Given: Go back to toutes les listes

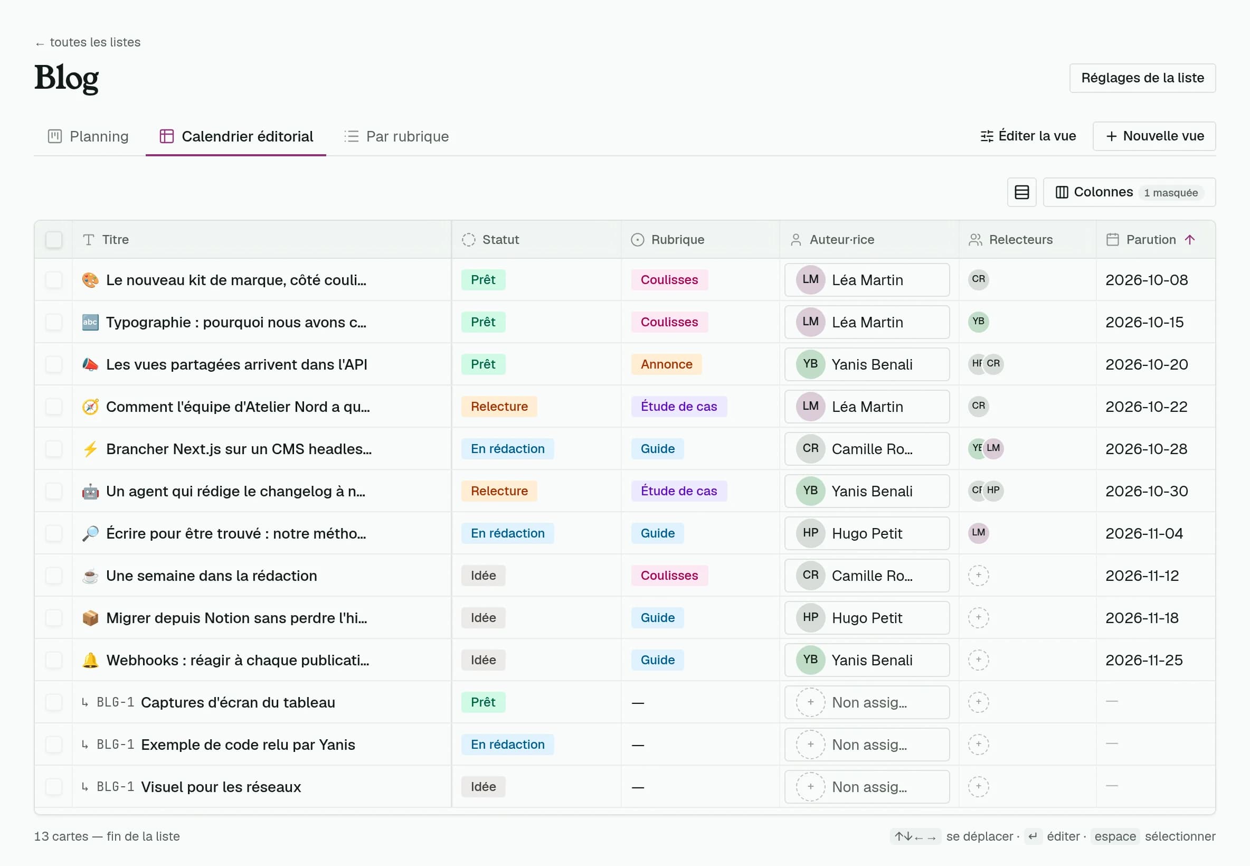Looking at the screenshot, I should point(88,42).
